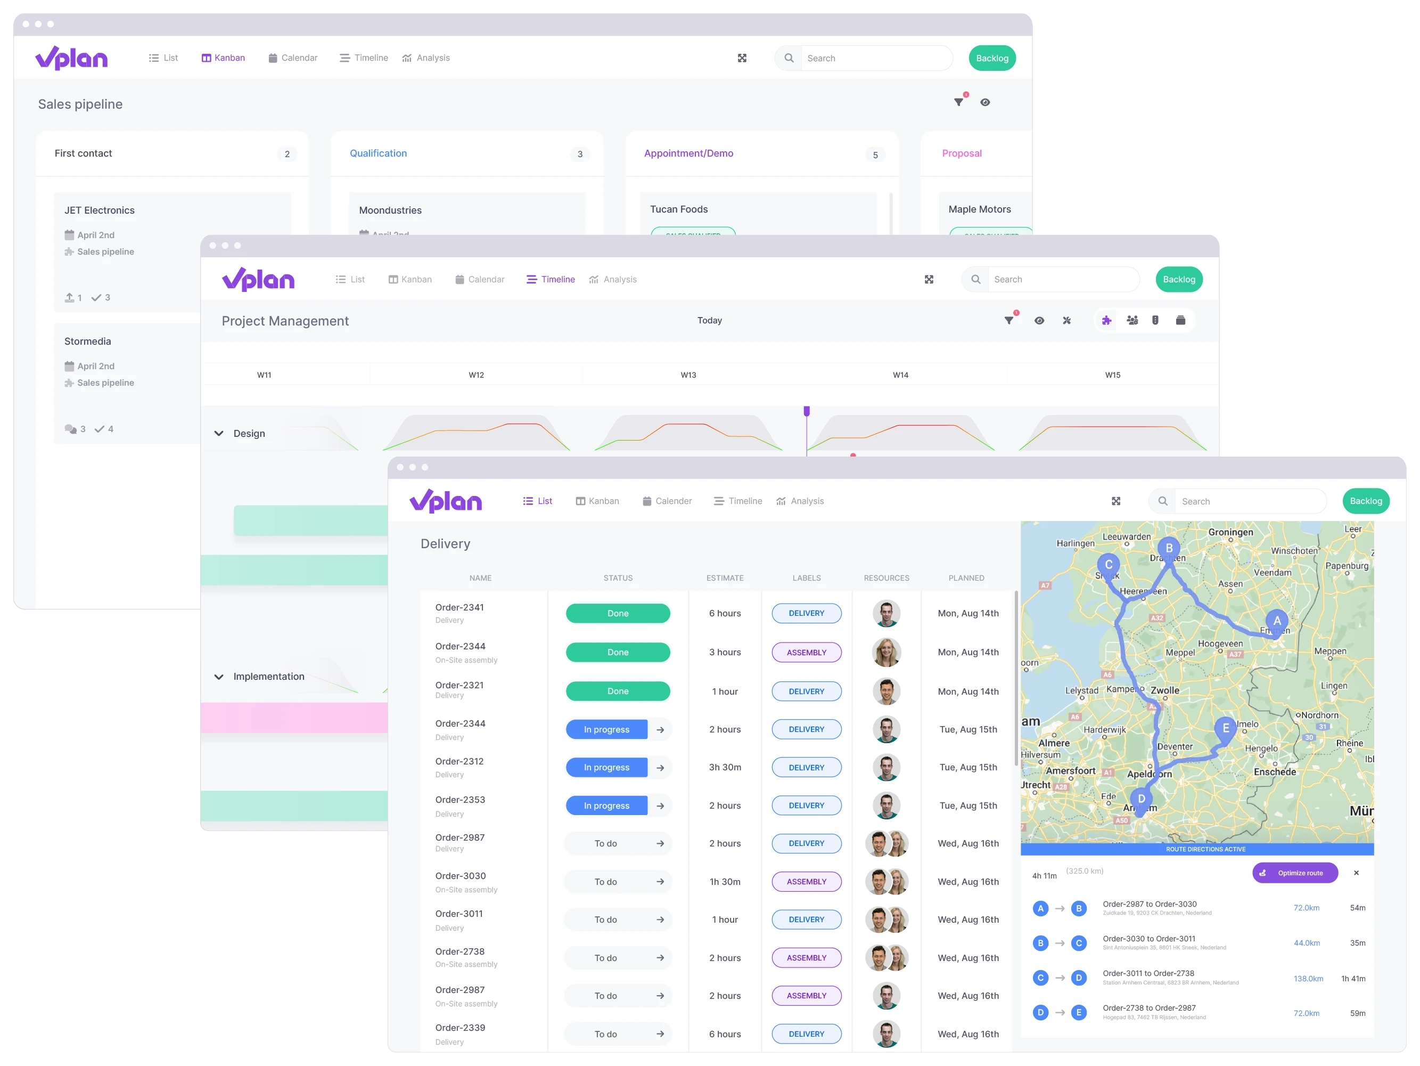Viewport: 1420px width, 1066px height.
Task: Expand the Implementation section in Timeline
Action: pos(215,677)
